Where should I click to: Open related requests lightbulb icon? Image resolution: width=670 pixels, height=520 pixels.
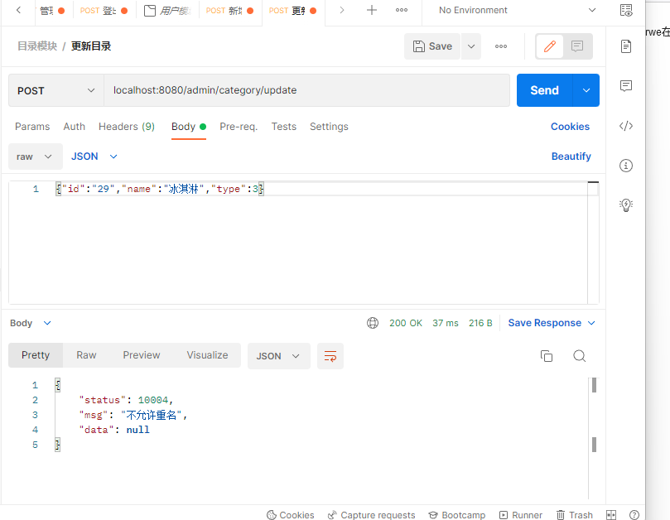tap(626, 205)
